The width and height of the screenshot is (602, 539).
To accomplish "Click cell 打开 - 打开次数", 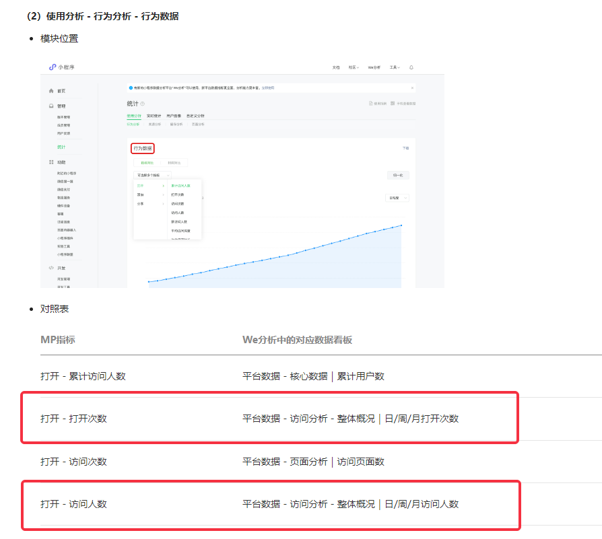I will (73, 419).
